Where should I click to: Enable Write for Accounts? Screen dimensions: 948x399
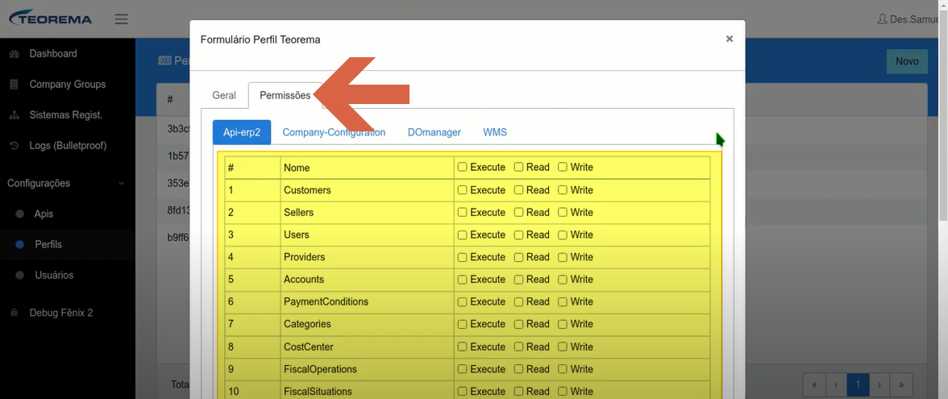[x=563, y=279]
